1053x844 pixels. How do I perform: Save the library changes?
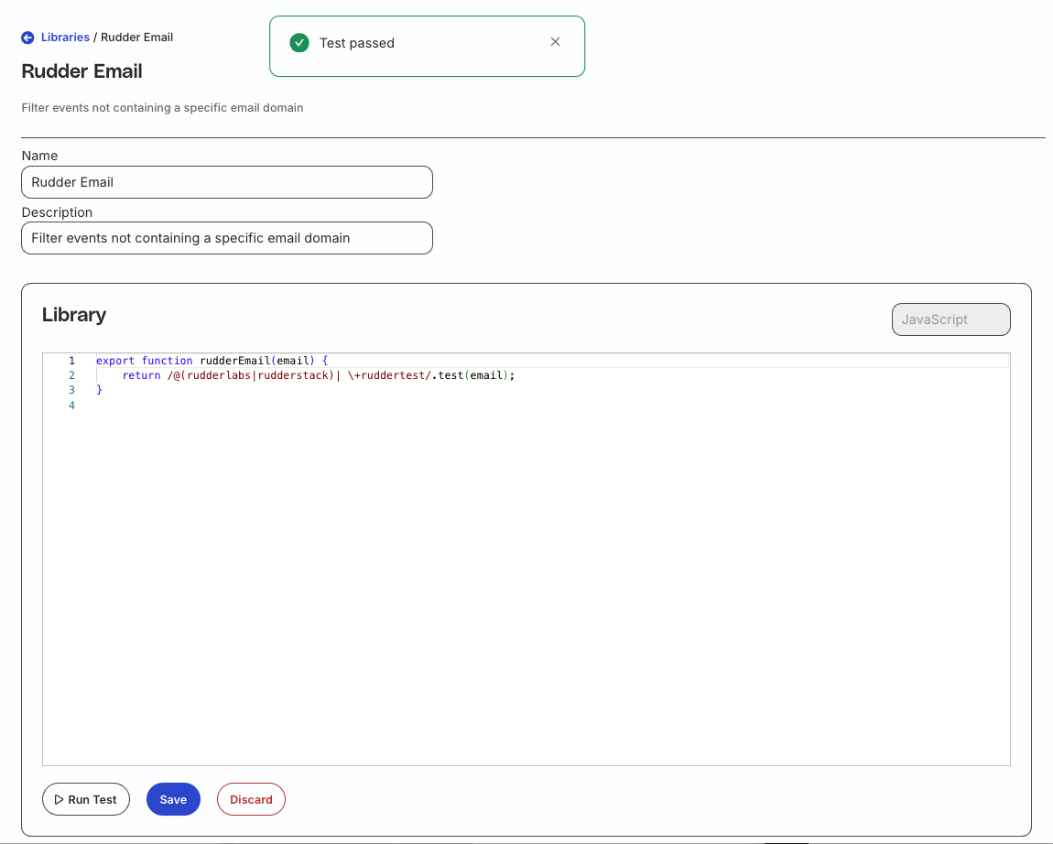coord(173,799)
